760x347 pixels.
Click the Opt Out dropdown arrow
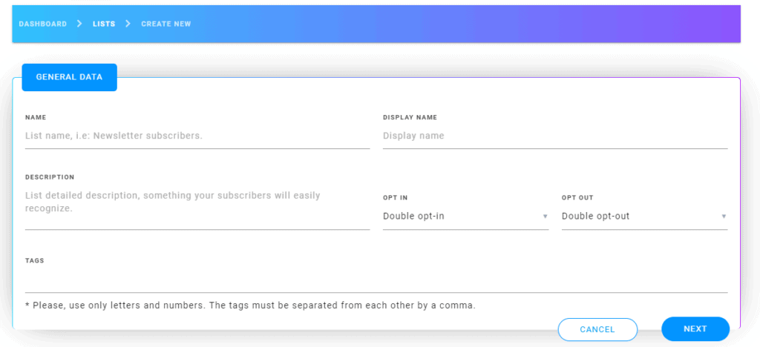[724, 217]
